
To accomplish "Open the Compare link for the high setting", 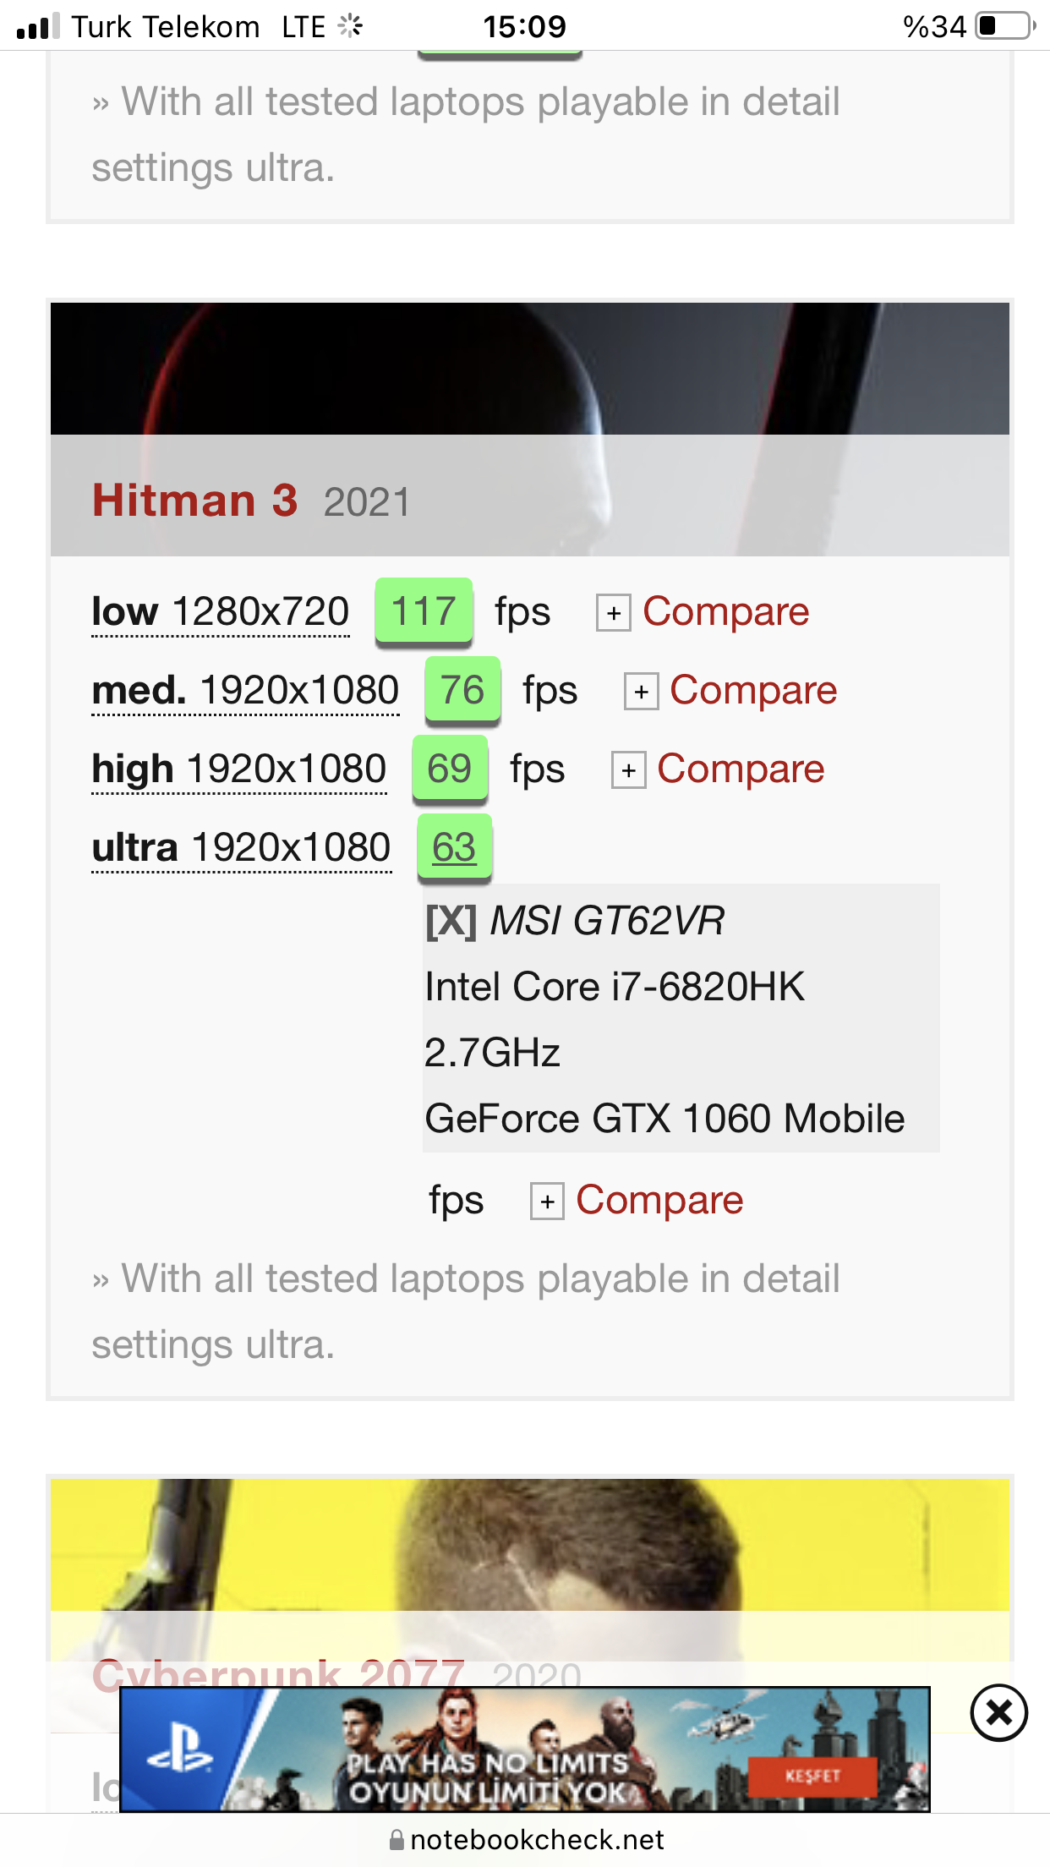I will pos(741,769).
